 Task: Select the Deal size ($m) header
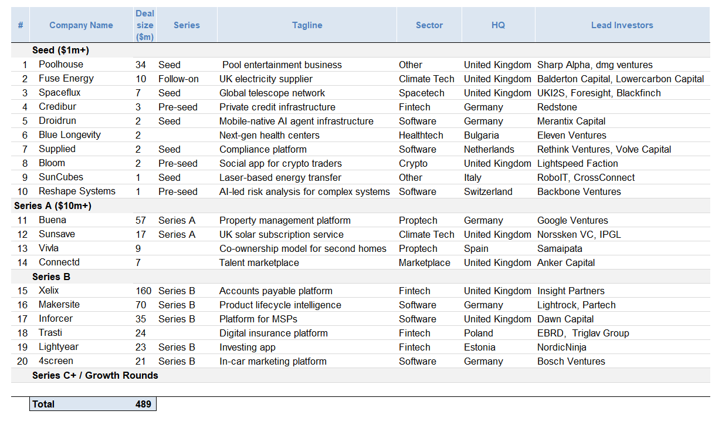[145, 25]
